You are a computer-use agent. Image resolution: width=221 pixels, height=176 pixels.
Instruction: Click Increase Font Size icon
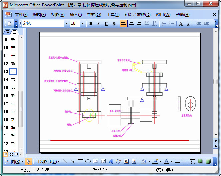181,24
